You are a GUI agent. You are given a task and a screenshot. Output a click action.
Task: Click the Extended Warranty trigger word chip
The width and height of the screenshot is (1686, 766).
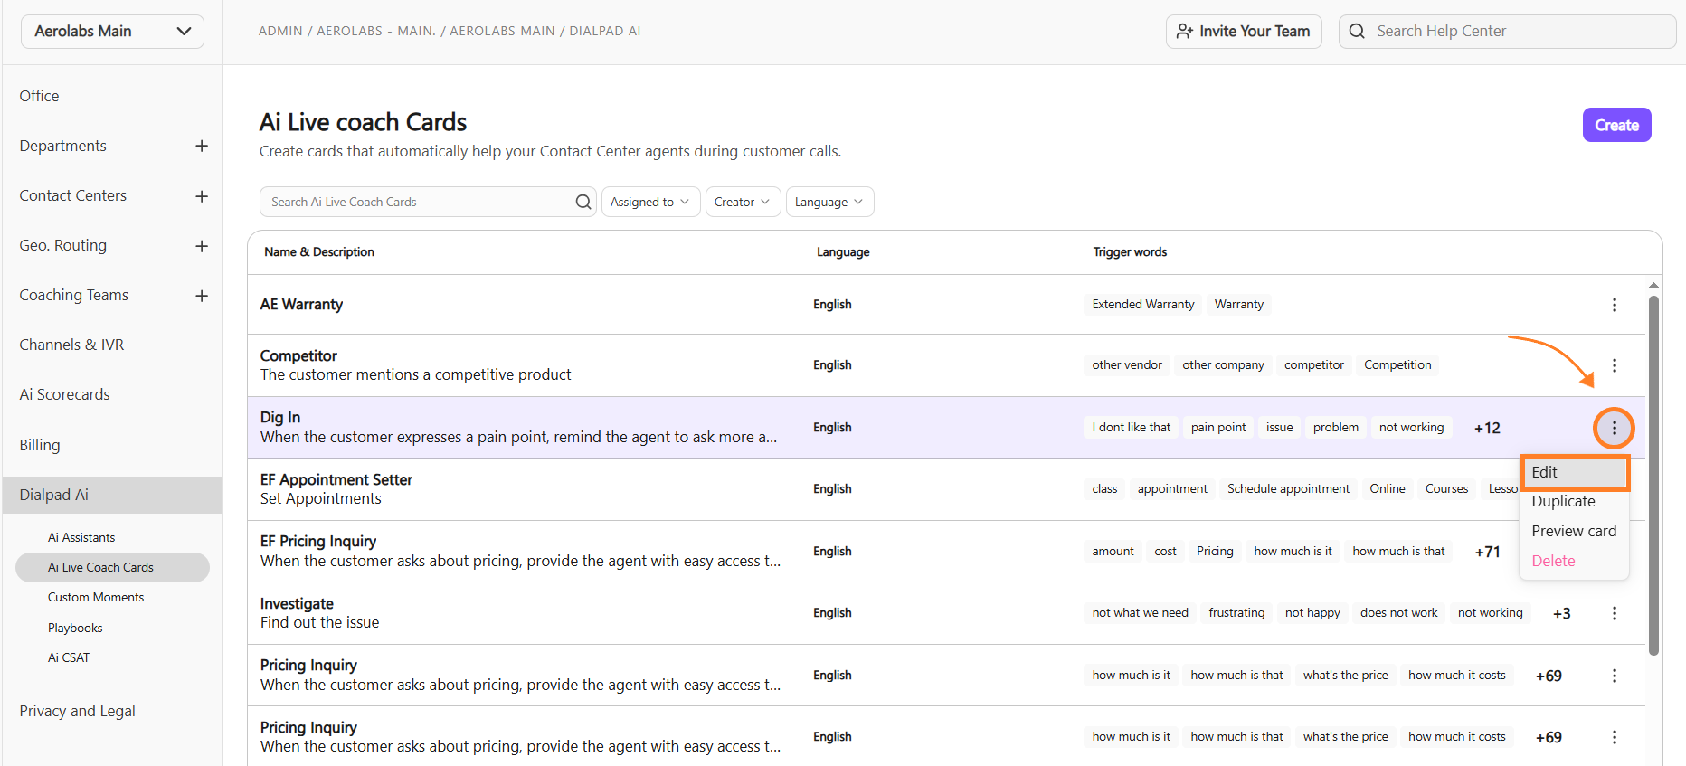(1143, 304)
